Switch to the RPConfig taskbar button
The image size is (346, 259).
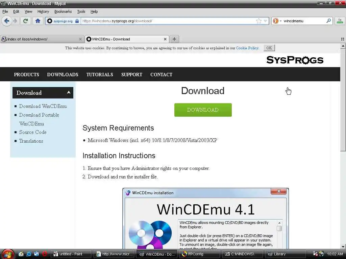(x=200, y=254)
